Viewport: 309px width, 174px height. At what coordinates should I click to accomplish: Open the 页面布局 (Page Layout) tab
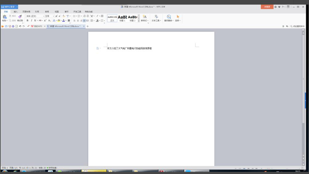pos(26,12)
